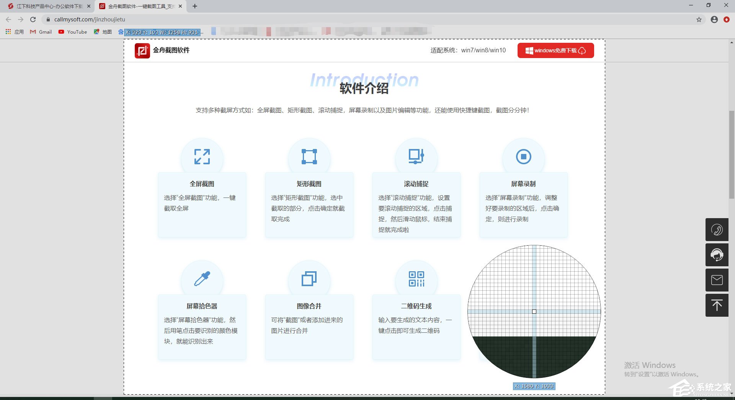
Task: Click the windows免费下载 download button
Action: pos(555,50)
